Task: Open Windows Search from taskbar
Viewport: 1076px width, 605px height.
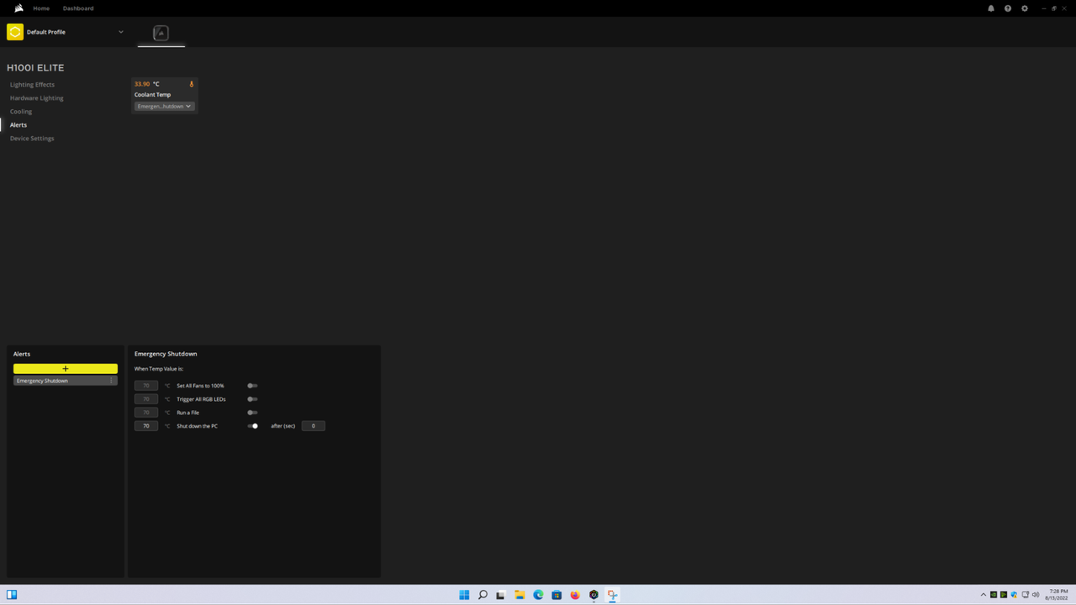Action: pyautogui.click(x=483, y=595)
